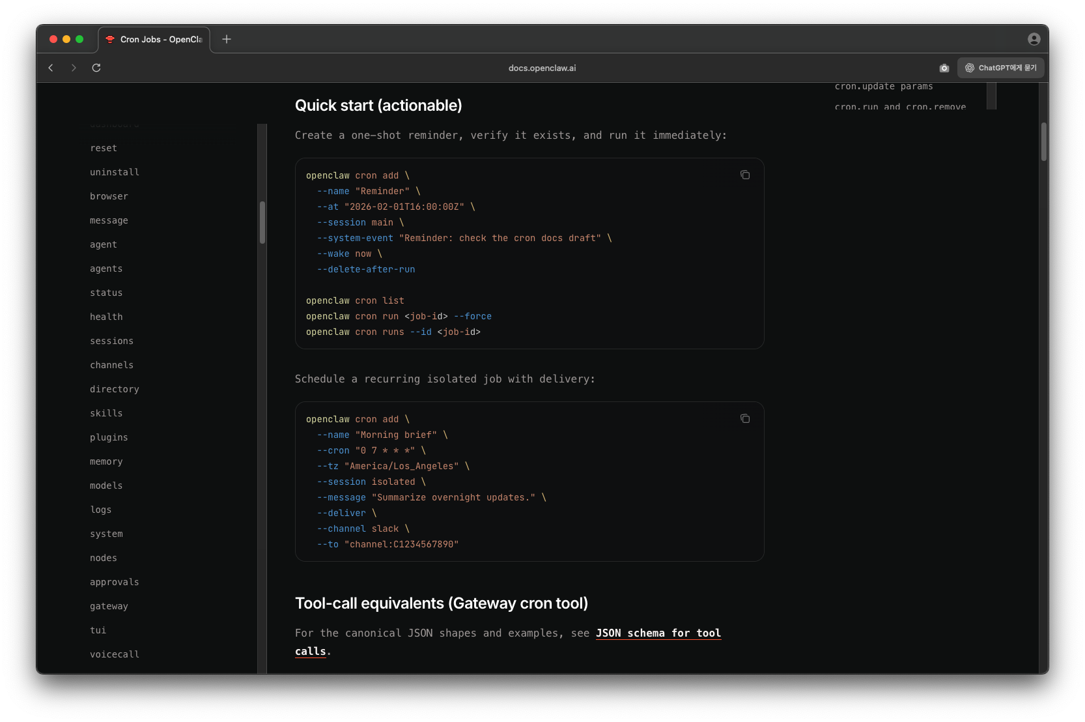Click the "2026-02-01T16:00:00Z" timestamp string

(x=404, y=207)
